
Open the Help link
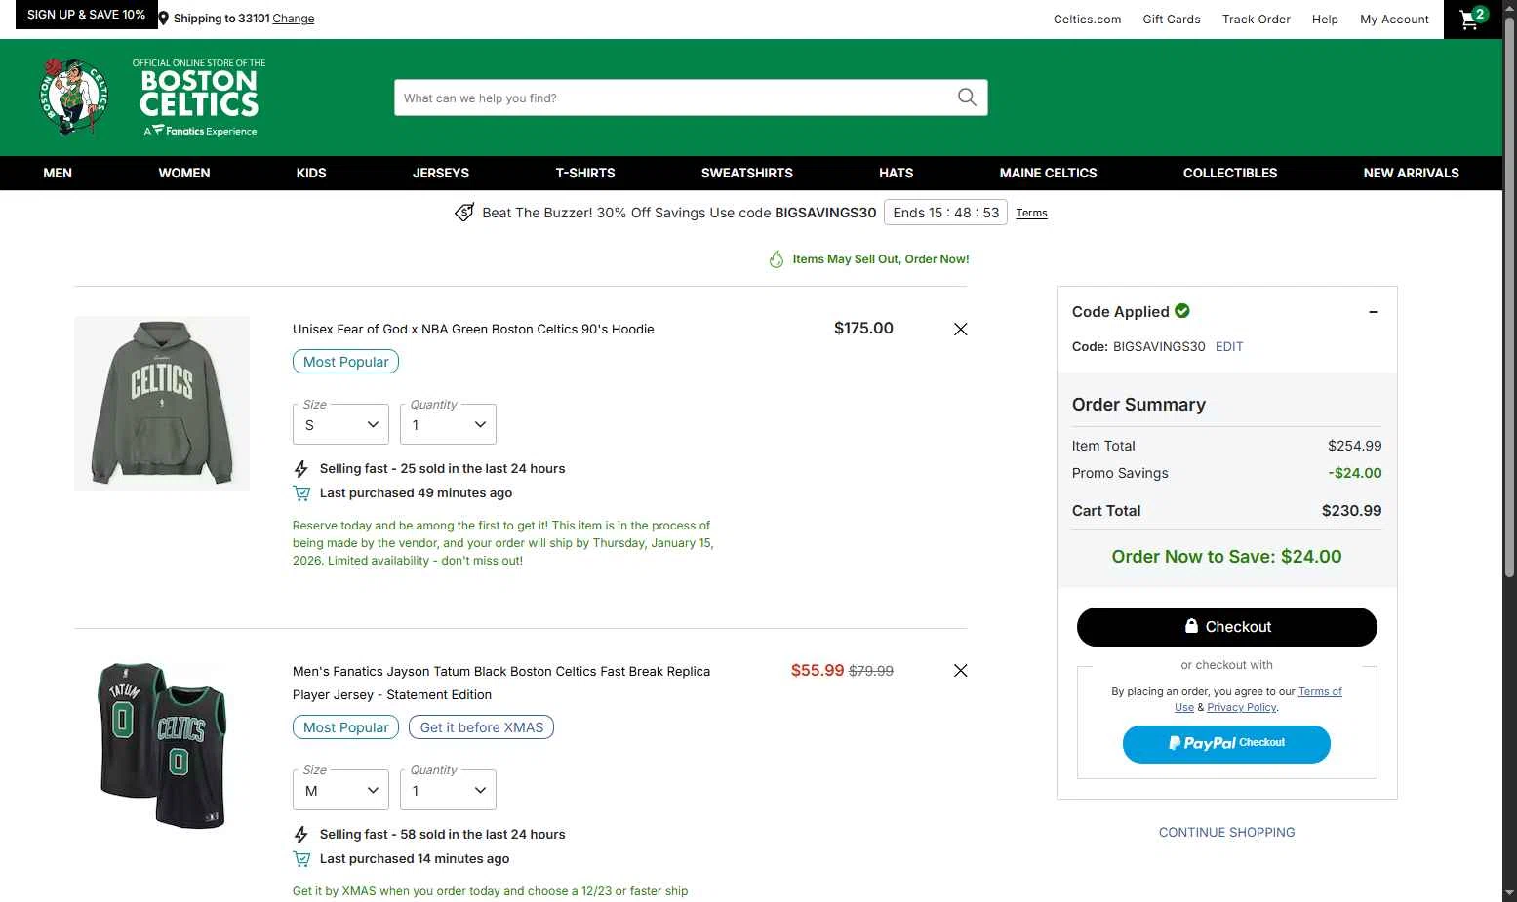[1325, 20]
